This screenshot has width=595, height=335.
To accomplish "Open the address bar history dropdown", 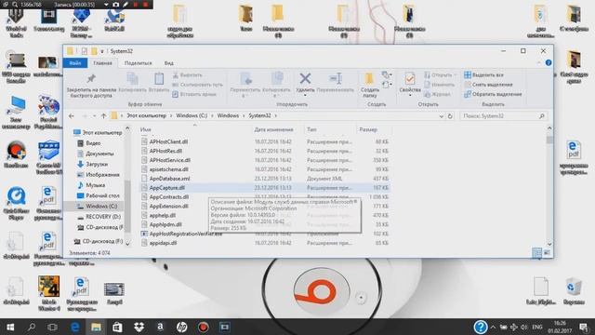I will pos(441,116).
